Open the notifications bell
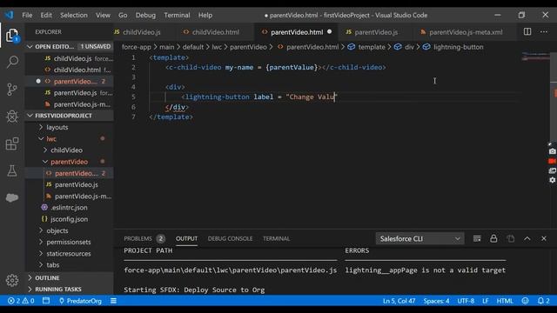The width and height of the screenshot is (557, 313). click(543, 301)
